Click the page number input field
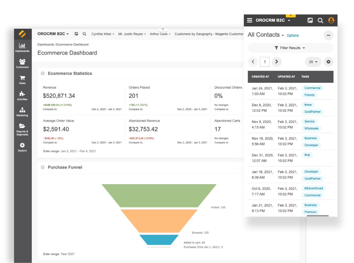Viewport: 354px width, 263px height. [264, 62]
